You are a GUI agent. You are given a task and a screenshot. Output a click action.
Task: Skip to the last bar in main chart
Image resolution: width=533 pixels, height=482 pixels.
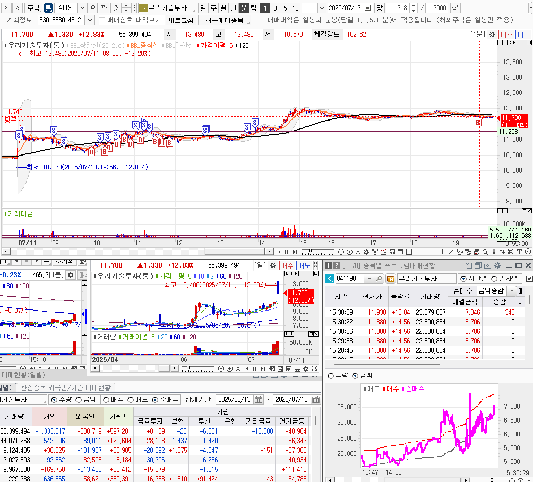295,252
